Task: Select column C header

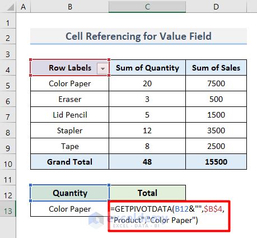Action: [x=147, y=7]
